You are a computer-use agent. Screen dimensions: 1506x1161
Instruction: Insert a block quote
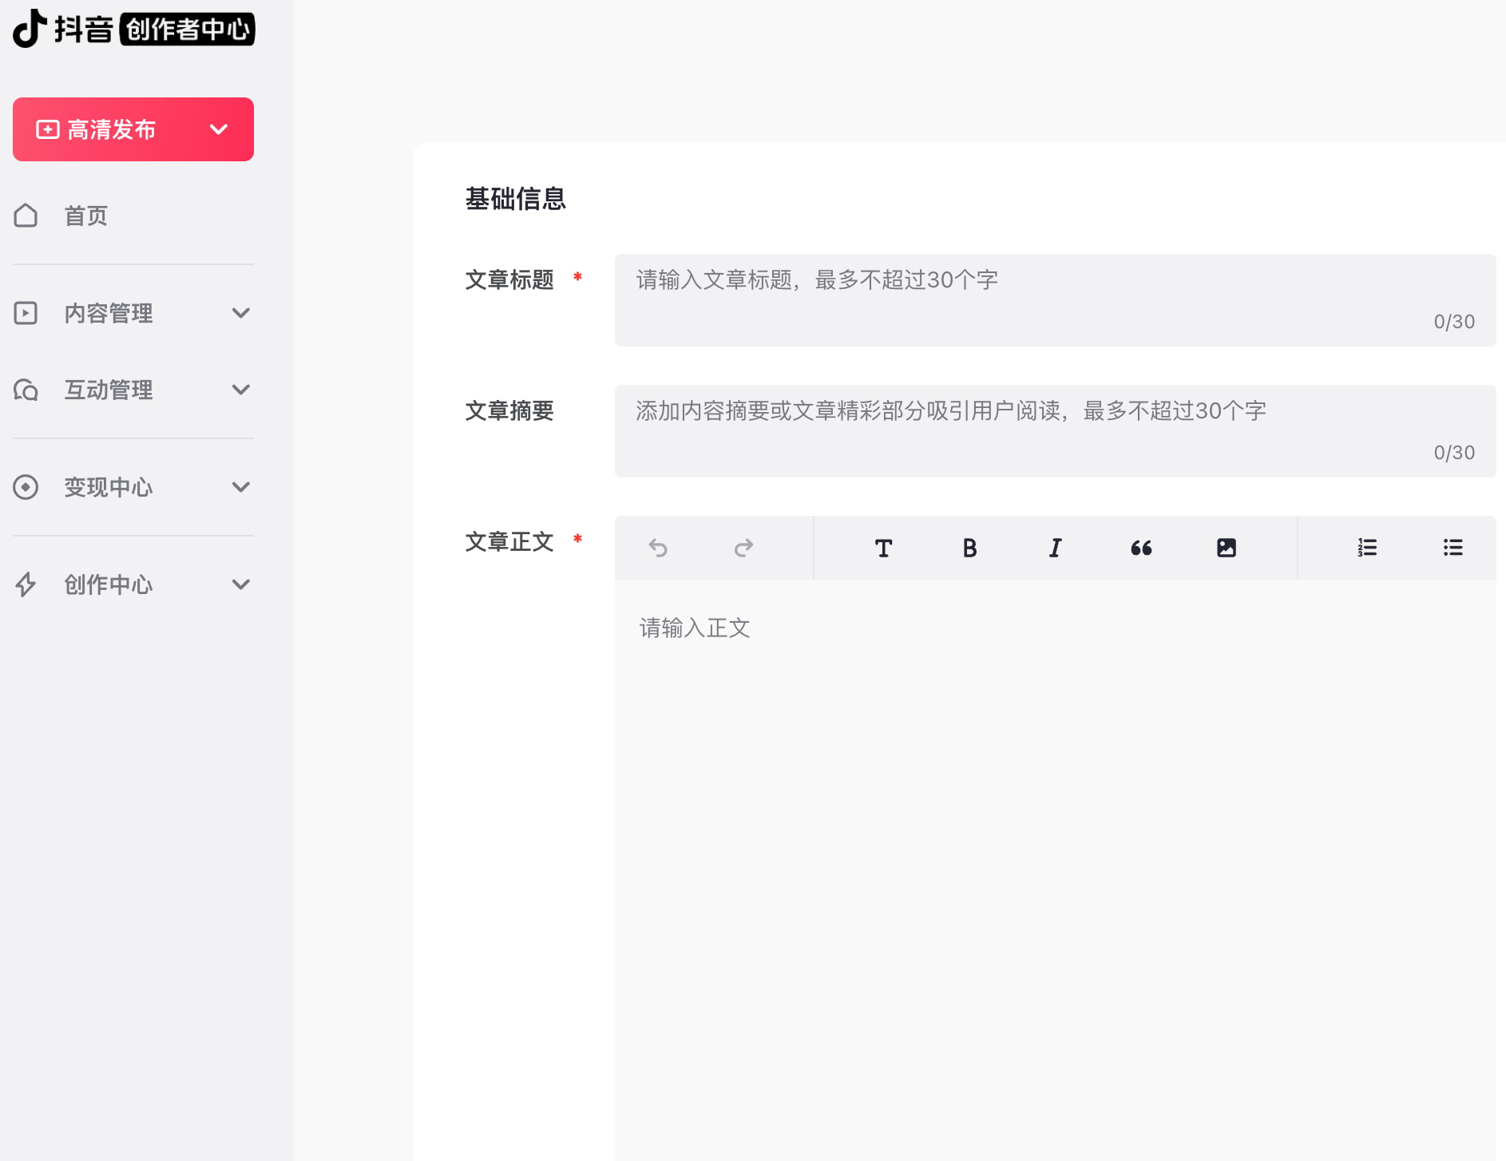click(1141, 548)
